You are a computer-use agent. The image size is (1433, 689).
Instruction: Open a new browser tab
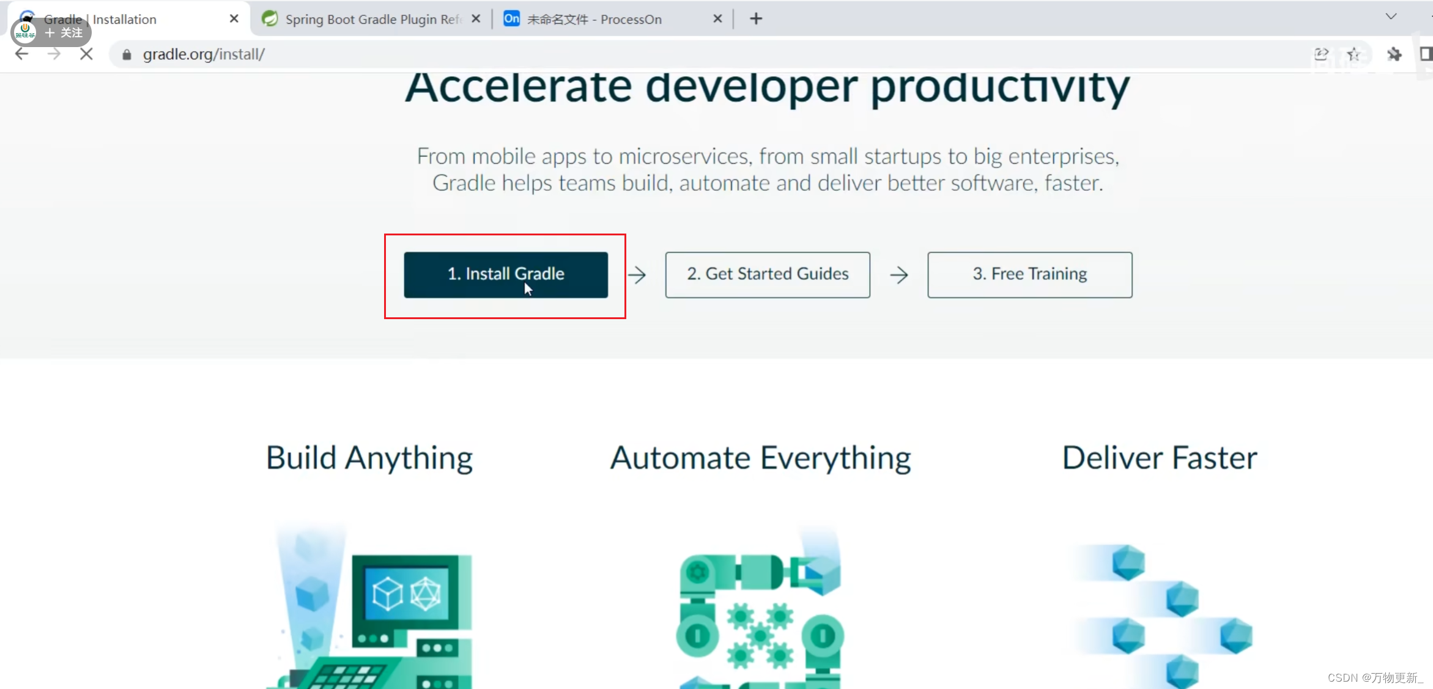(756, 19)
